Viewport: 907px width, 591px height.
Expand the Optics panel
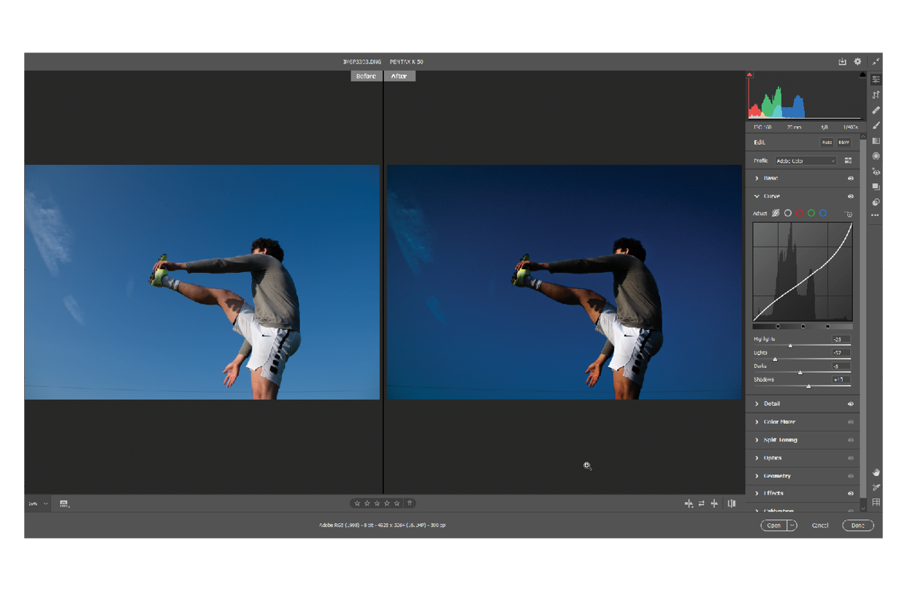click(x=757, y=458)
